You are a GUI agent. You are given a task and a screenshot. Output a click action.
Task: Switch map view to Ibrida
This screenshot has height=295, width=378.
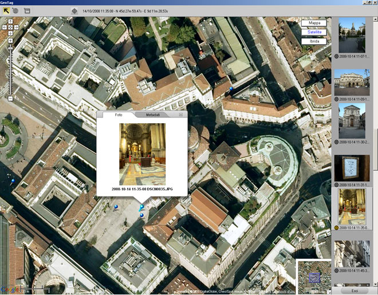point(314,41)
